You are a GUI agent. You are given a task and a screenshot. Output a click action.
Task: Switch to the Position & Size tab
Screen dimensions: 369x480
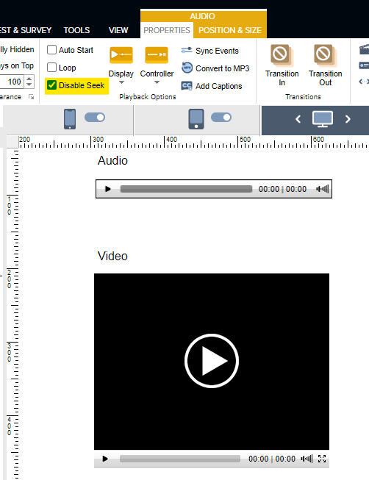point(230,30)
